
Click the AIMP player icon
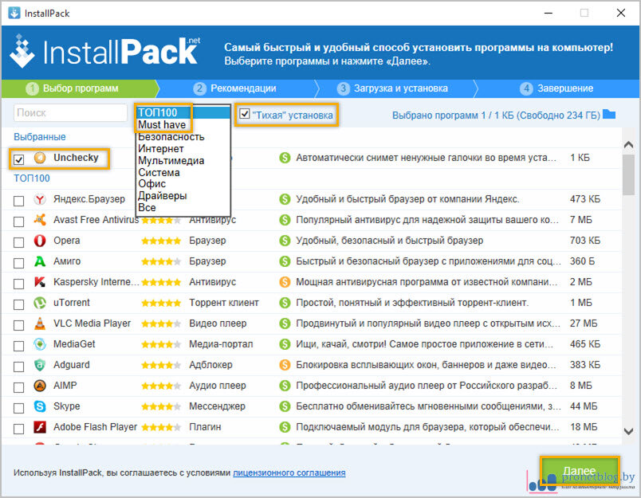click(40, 386)
